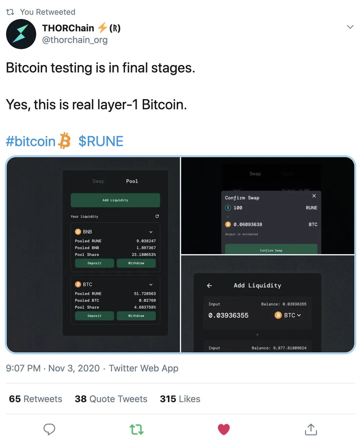
Task: Open the #bitcoin hashtag link
Action: [31, 141]
